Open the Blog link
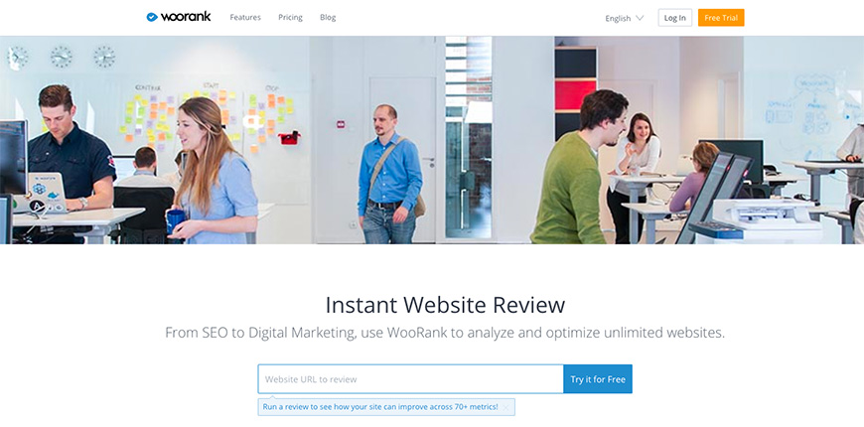864x427 pixels. (x=328, y=17)
